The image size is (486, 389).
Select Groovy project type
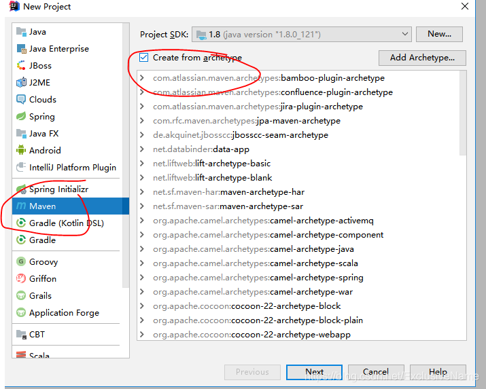67,261
